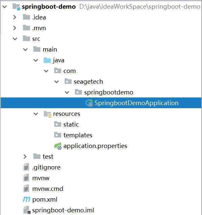Collapse the seagetech package

[57, 82]
